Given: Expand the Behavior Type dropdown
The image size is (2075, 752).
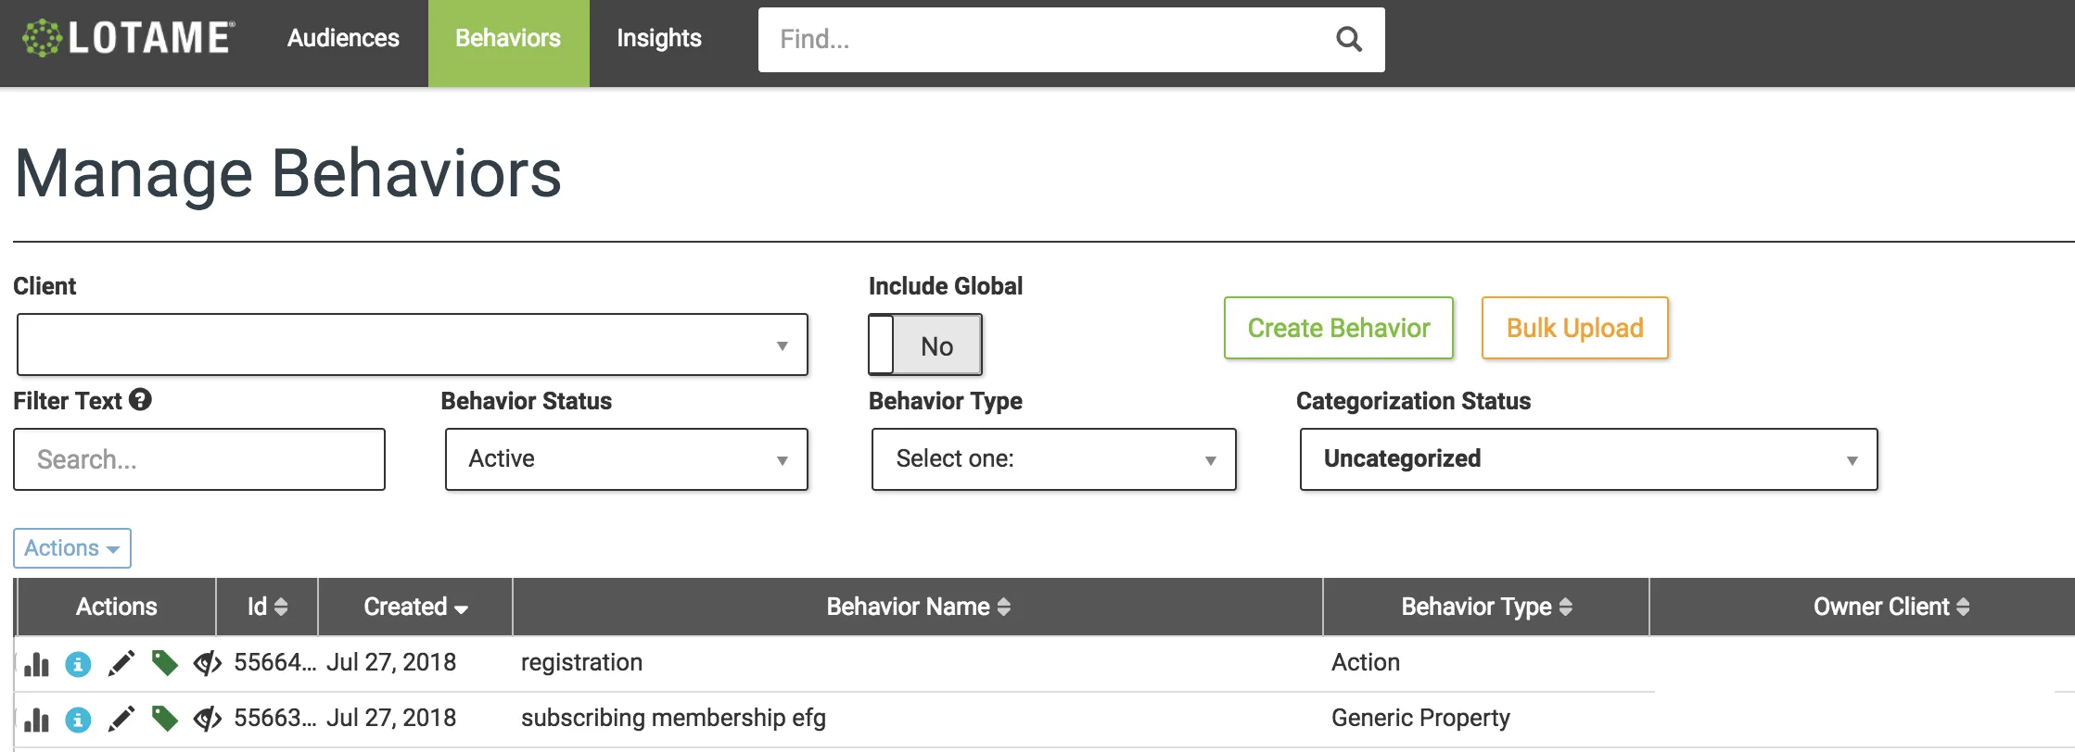Looking at the screenshot, I should tap(1053, 459).
